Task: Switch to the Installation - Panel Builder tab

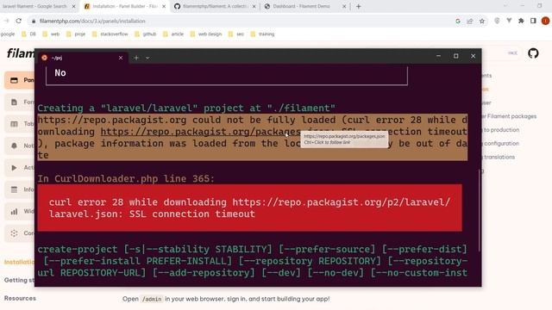Action: (x=124, y=6)
